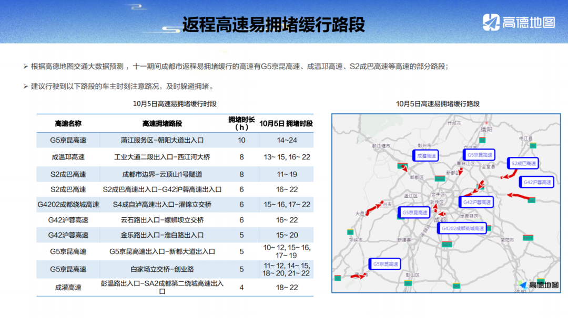Screen dimensions: 568x318
Task: Select cell 云石路出入口-螺蛳坝立交桥
Action: 162,220
